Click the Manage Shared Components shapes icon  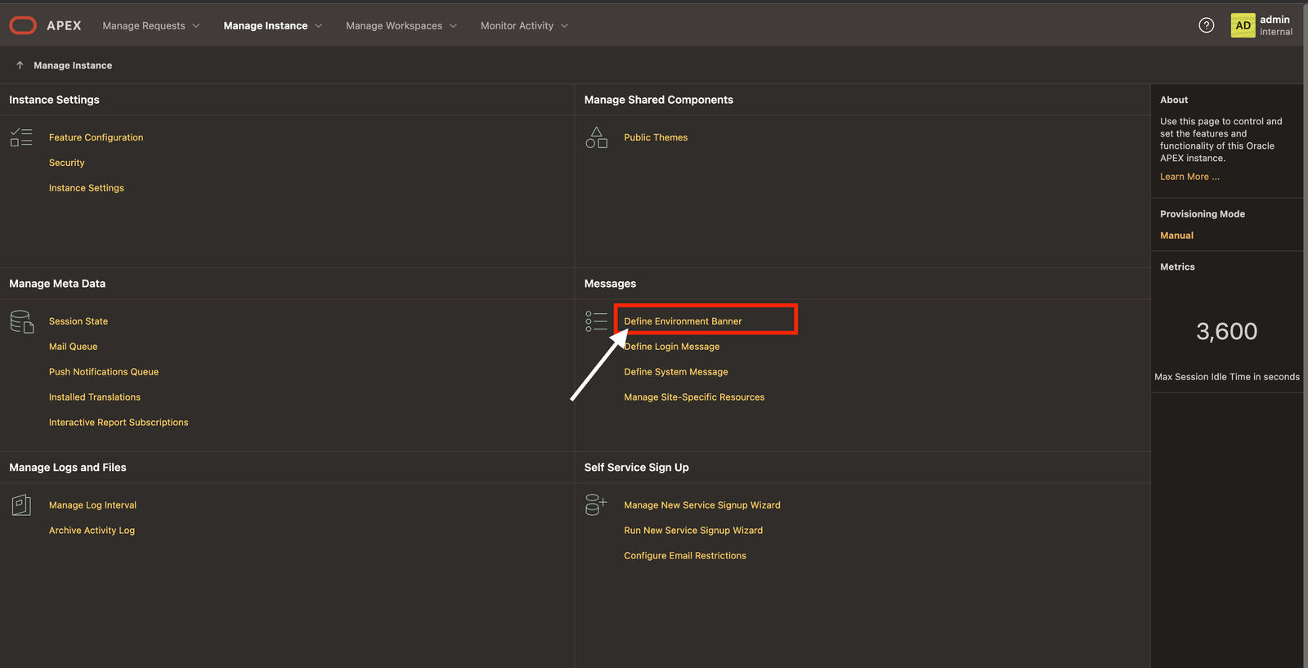point(596,137)
